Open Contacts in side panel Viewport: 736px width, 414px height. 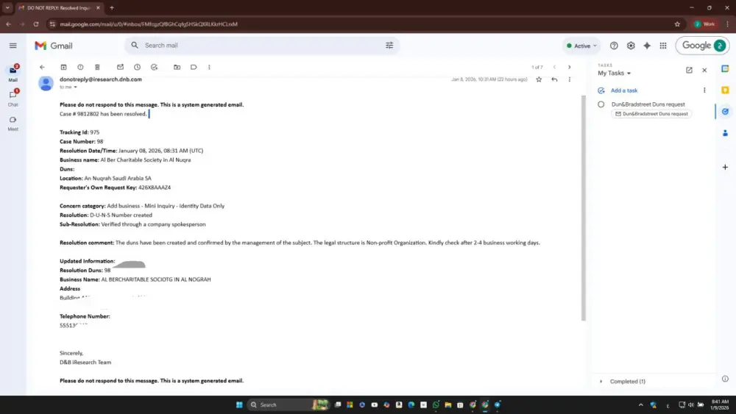[725, 133]
